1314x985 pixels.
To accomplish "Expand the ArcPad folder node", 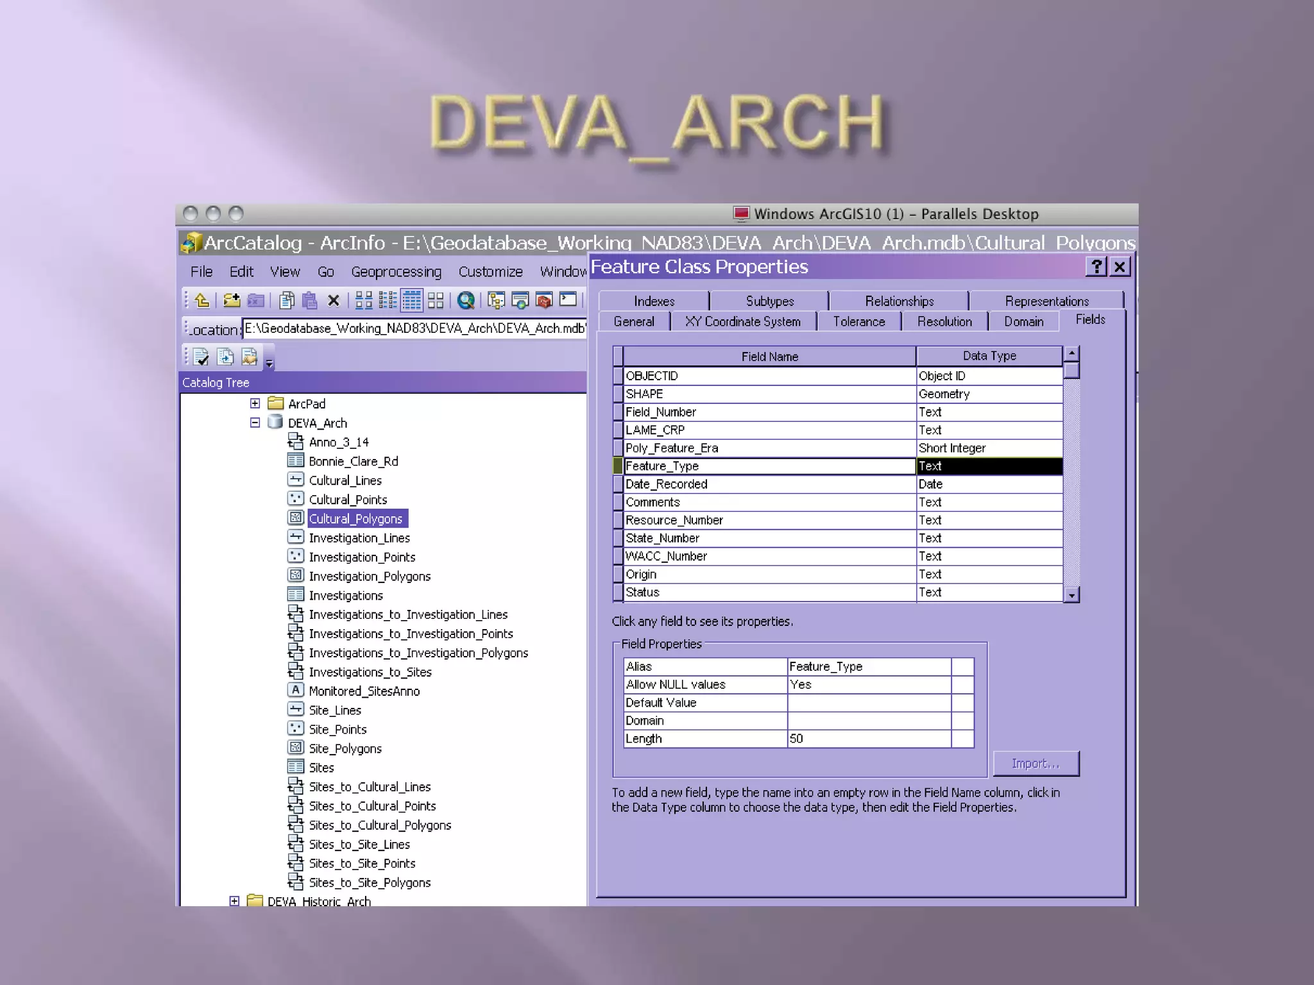I will (x=255, y=403).
